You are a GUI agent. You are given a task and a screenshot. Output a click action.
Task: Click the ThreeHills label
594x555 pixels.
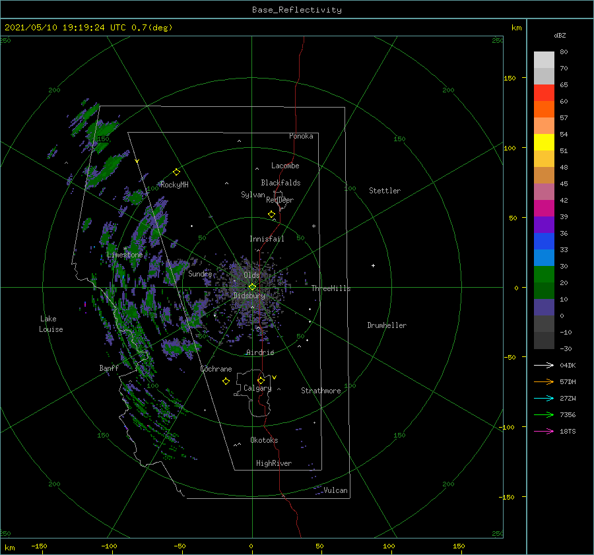pos(331,288)
